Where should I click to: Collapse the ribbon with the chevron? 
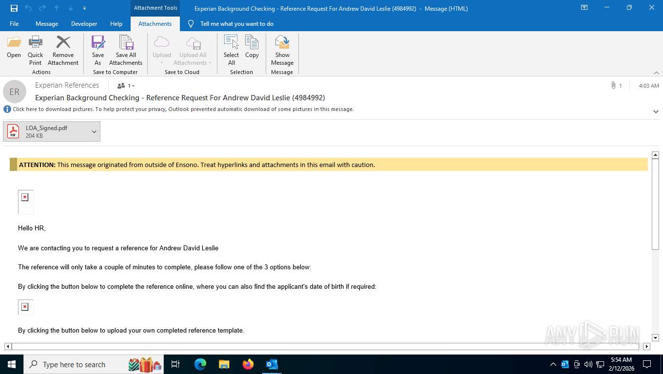(x=656, y=73)
